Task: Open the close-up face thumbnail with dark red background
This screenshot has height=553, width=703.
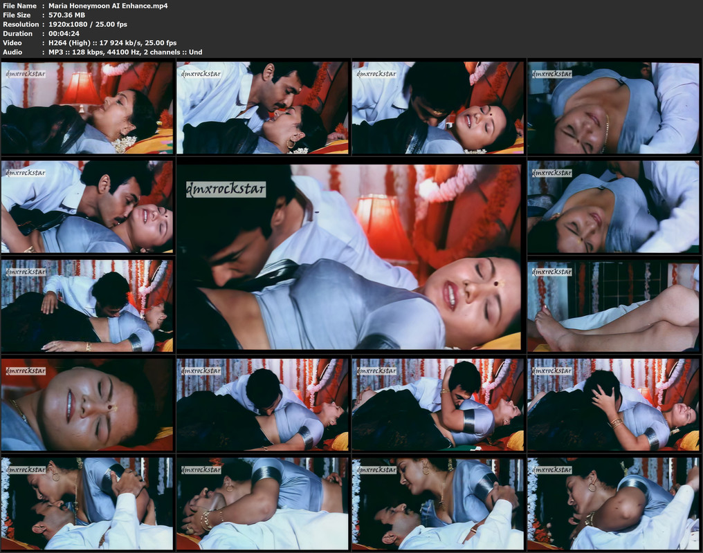Action: pyautogui.click(x=87, y=404)
